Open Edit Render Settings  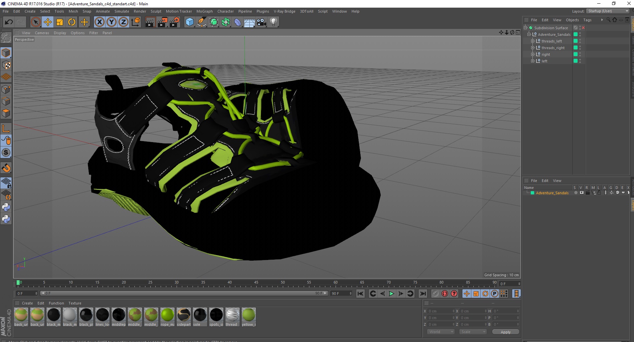click(175, 22)
